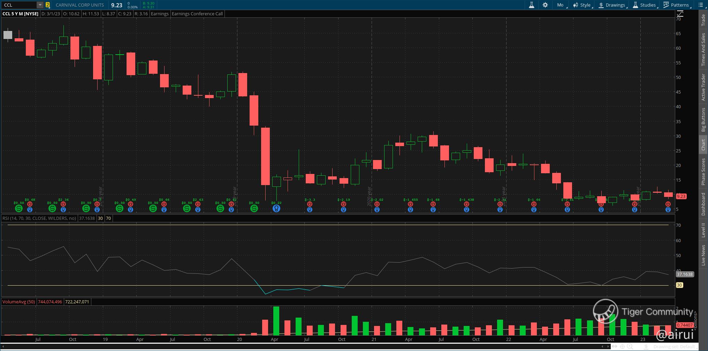This screenshot has height=351, width=708.
Task: Click the zoom magnifier icon in bottom bar
Action: click(x=630, y=346)
